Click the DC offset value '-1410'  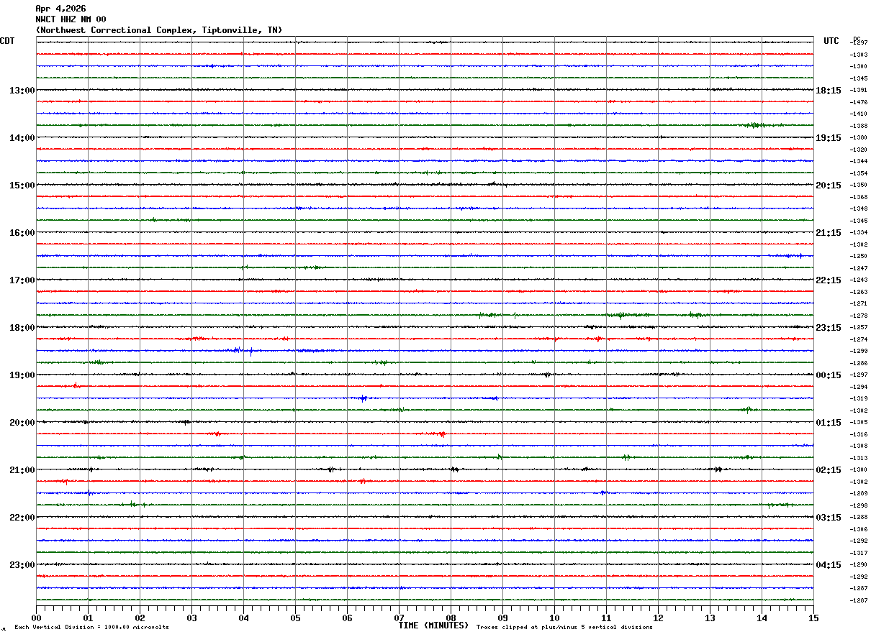pyautogui.click(x=858, y=114)
